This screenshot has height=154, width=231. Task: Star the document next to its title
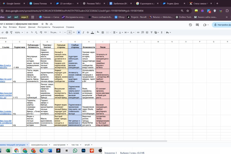point(42,24)
